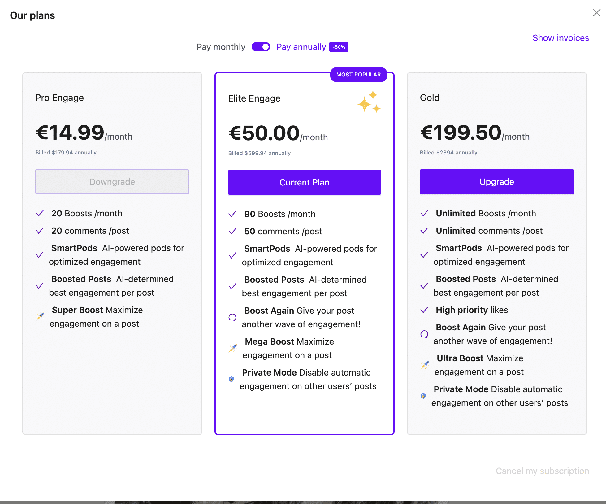Click the sparkle stars icon on Elite Engage
606x504 pixels.
(369, 102)
